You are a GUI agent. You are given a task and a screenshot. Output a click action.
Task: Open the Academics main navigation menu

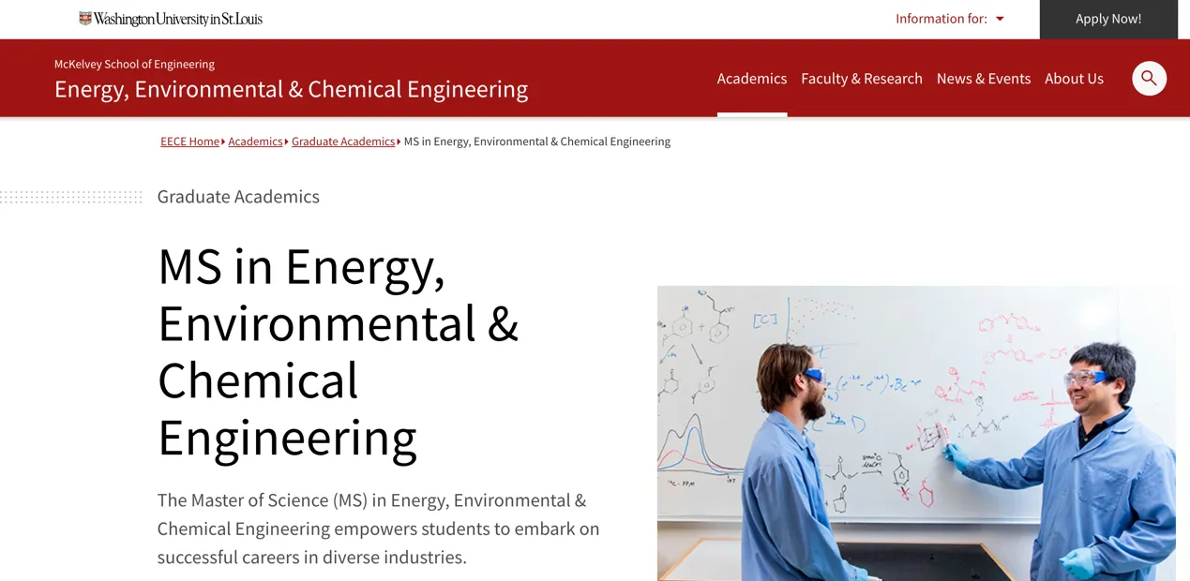coord(752,79)
